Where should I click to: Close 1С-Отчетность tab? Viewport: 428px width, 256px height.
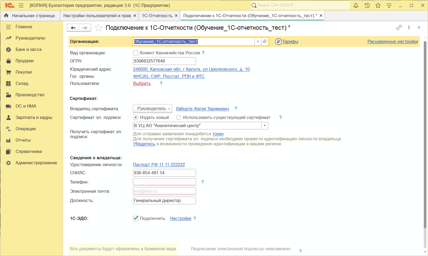click(x=176, y=16)
